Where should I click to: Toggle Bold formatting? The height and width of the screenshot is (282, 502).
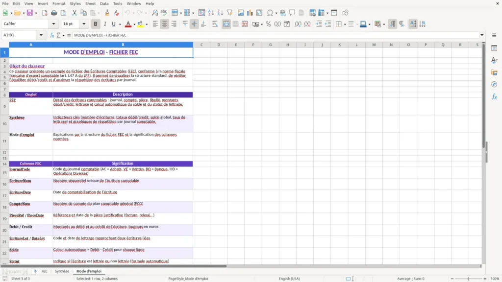(96, 24)
